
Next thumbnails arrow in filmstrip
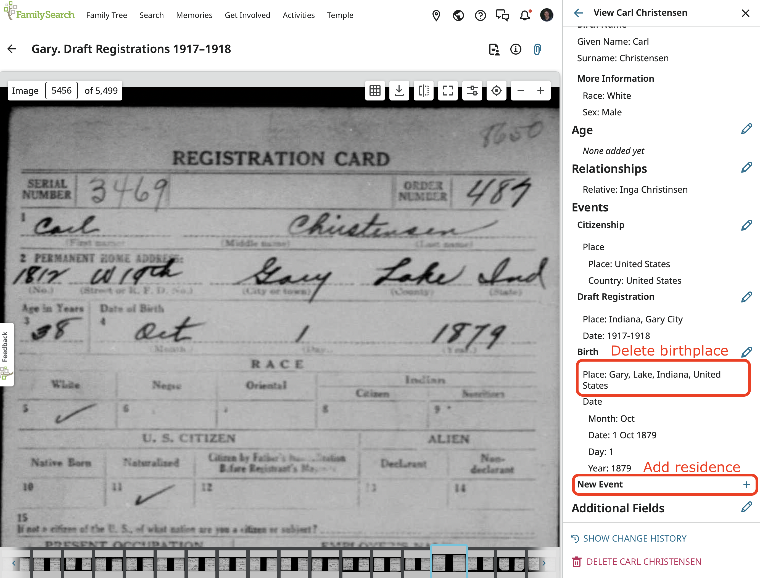pos(544,563)
